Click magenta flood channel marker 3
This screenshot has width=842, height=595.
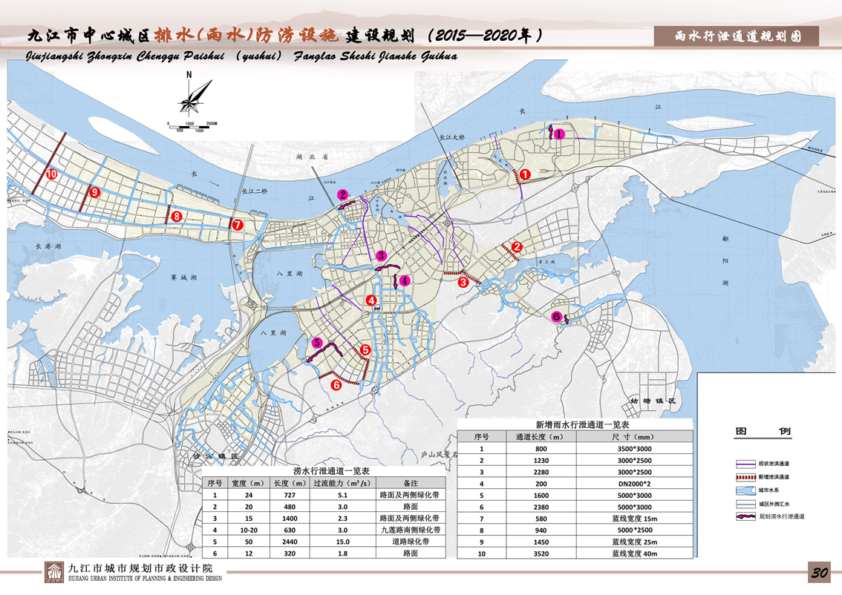coord(381,256)
